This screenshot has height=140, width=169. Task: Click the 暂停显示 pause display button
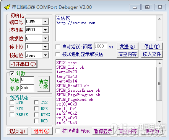pos(103,131)
